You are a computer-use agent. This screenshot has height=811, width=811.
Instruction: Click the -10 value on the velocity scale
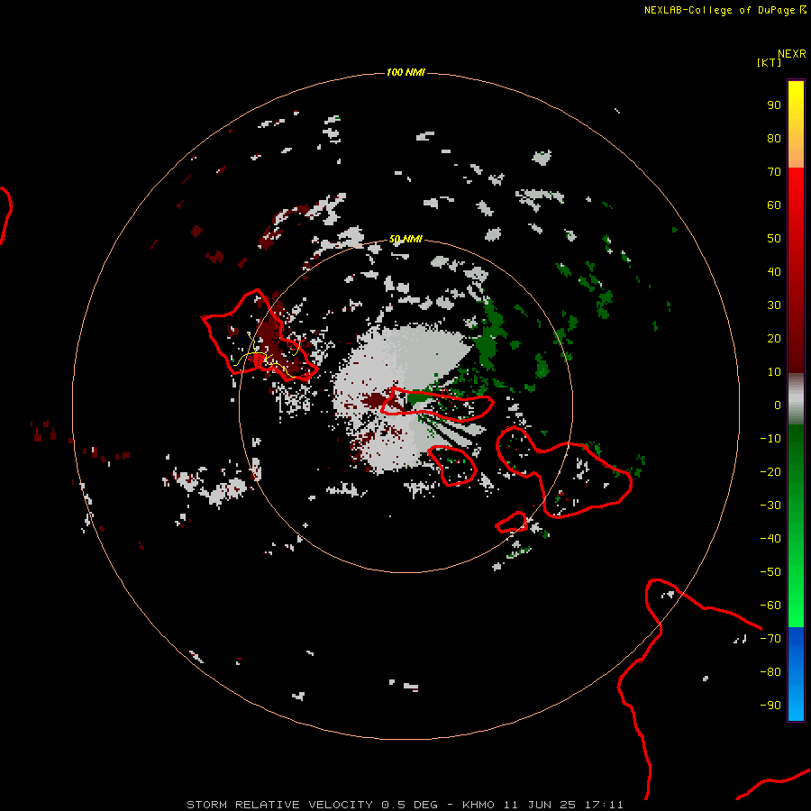coord(770,439)
